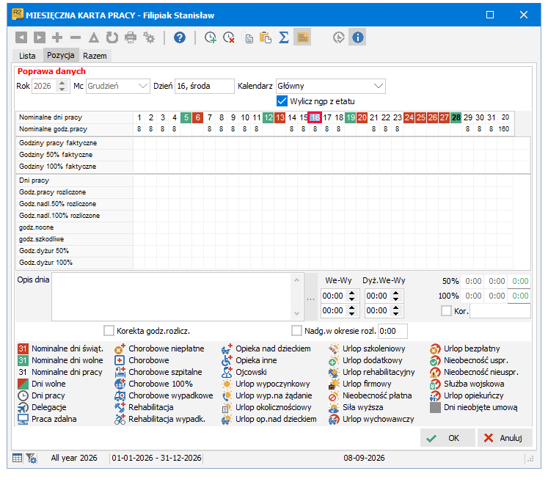Toggle yellow notes sheet icon
This screenshot has height=482, width=548.
tap(302, 37)
